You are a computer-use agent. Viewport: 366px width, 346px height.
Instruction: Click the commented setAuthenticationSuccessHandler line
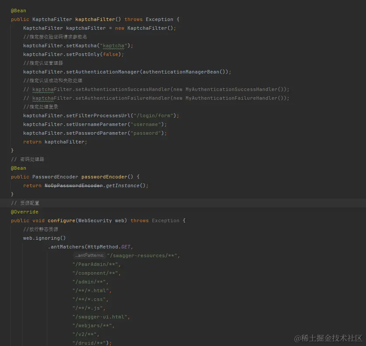point(156,89)
